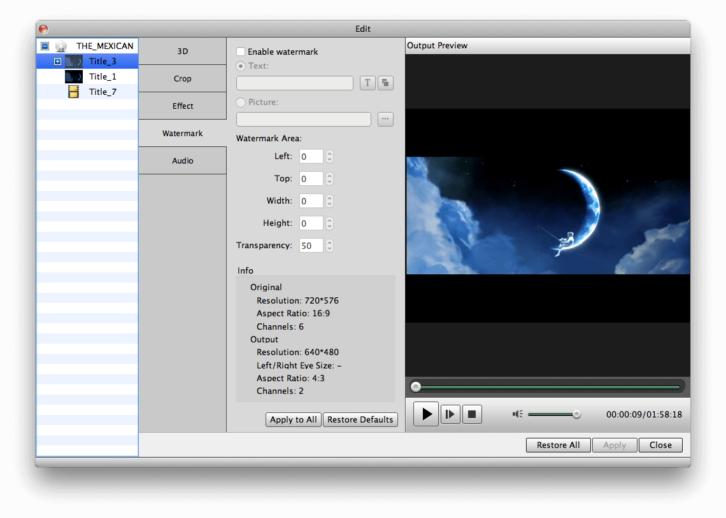Step to next frame button
The height and width of the screenshot is (518, 726).
(450, 414)
